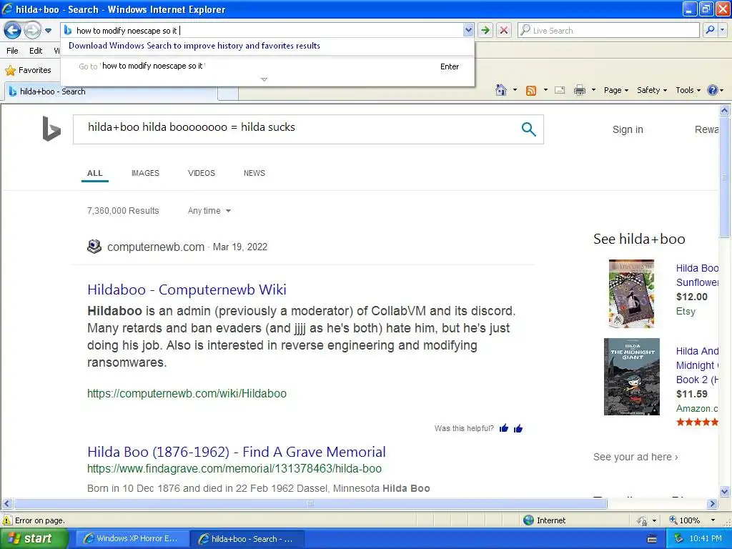Open the findagrave.com memorial URL
The image size is (732, 549).
tap(234, 468)
